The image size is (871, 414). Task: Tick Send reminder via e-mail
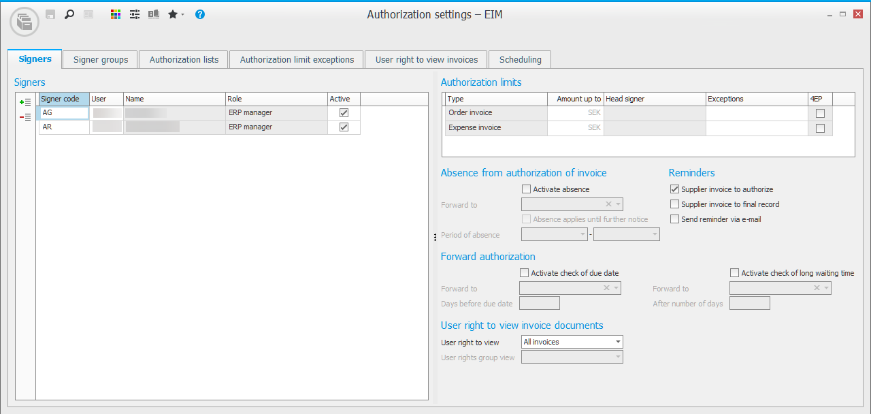(674, 219)
